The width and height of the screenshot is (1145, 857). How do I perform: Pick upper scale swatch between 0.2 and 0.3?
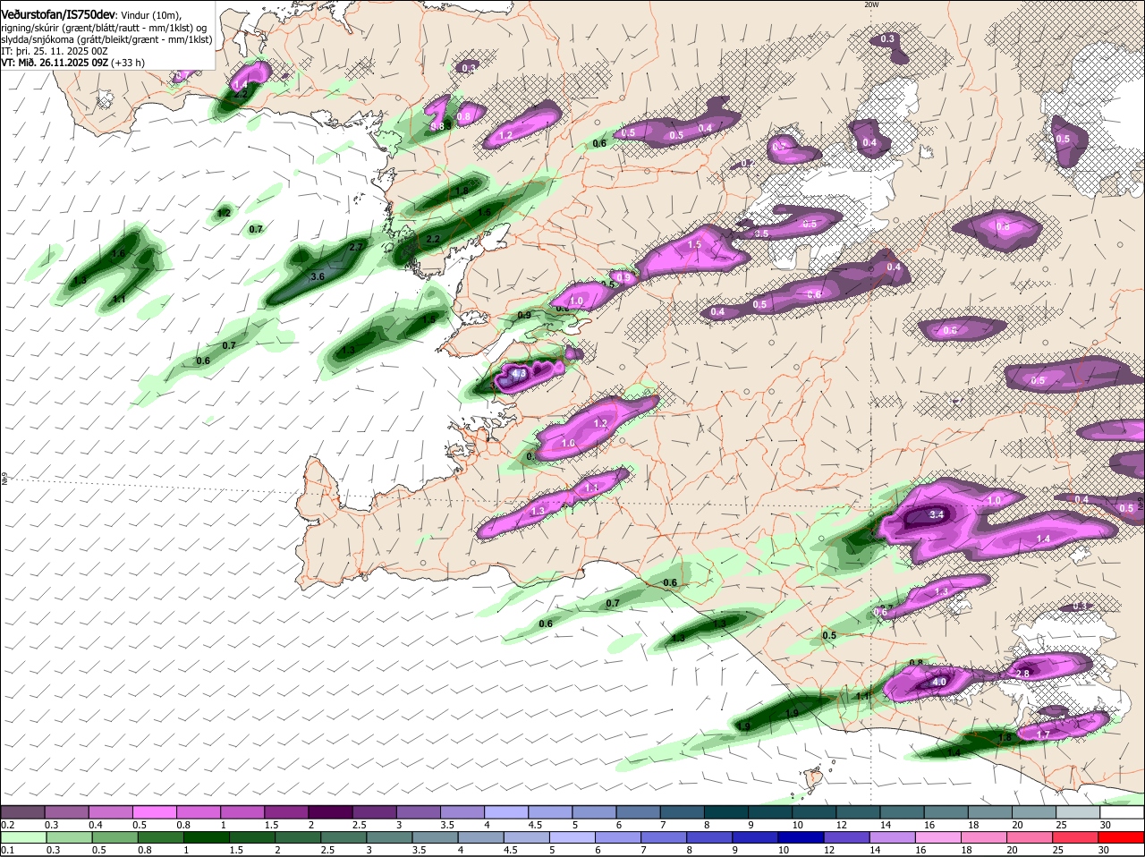tap(22, 812)
